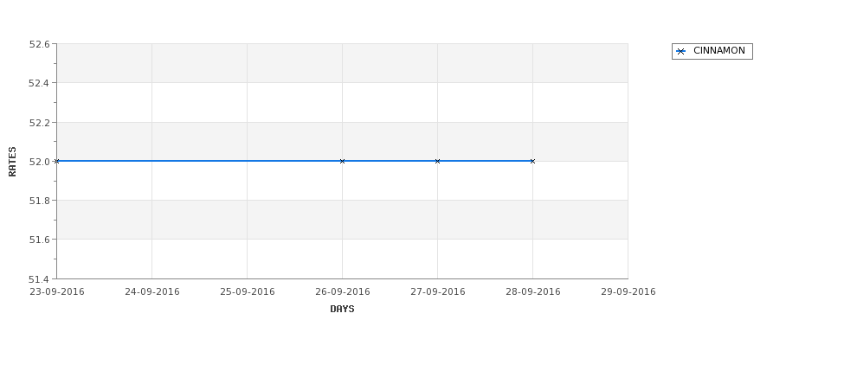Click the CINNAMON legend label
This screenshot has width=844, height=371.
pyautogui.click(x=719, y=50)
